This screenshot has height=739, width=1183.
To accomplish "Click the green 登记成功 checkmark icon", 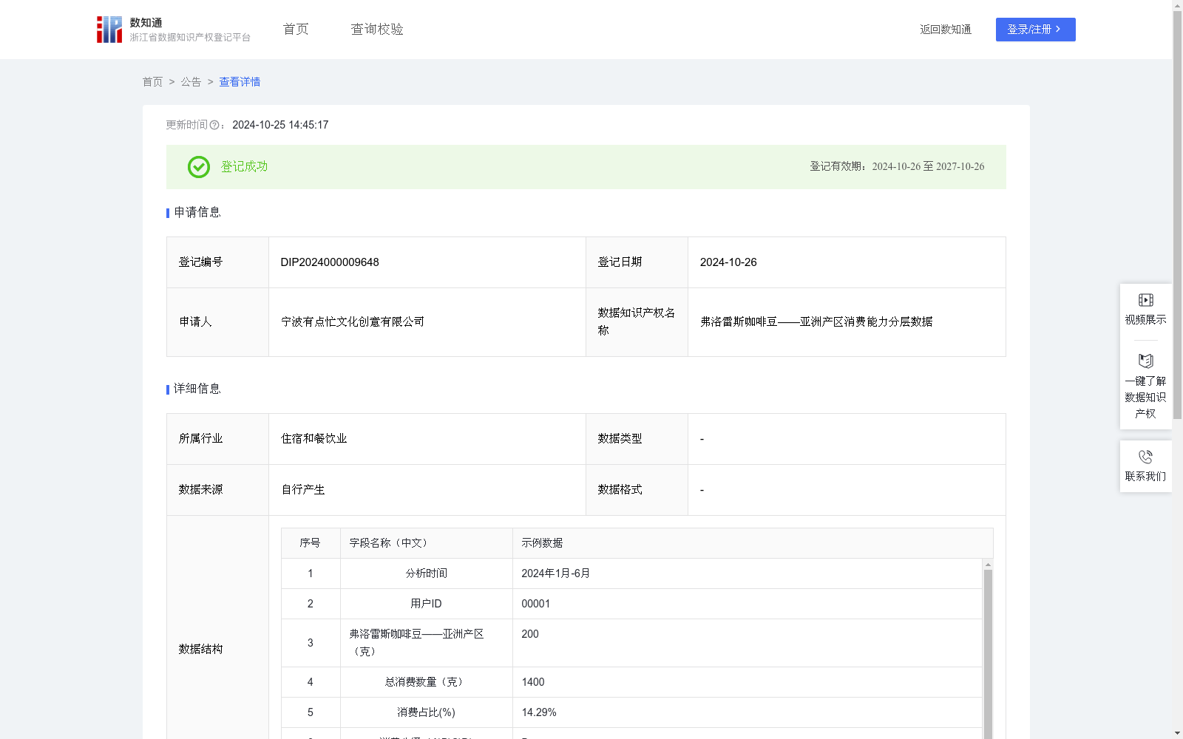I will tap(198, 167).
